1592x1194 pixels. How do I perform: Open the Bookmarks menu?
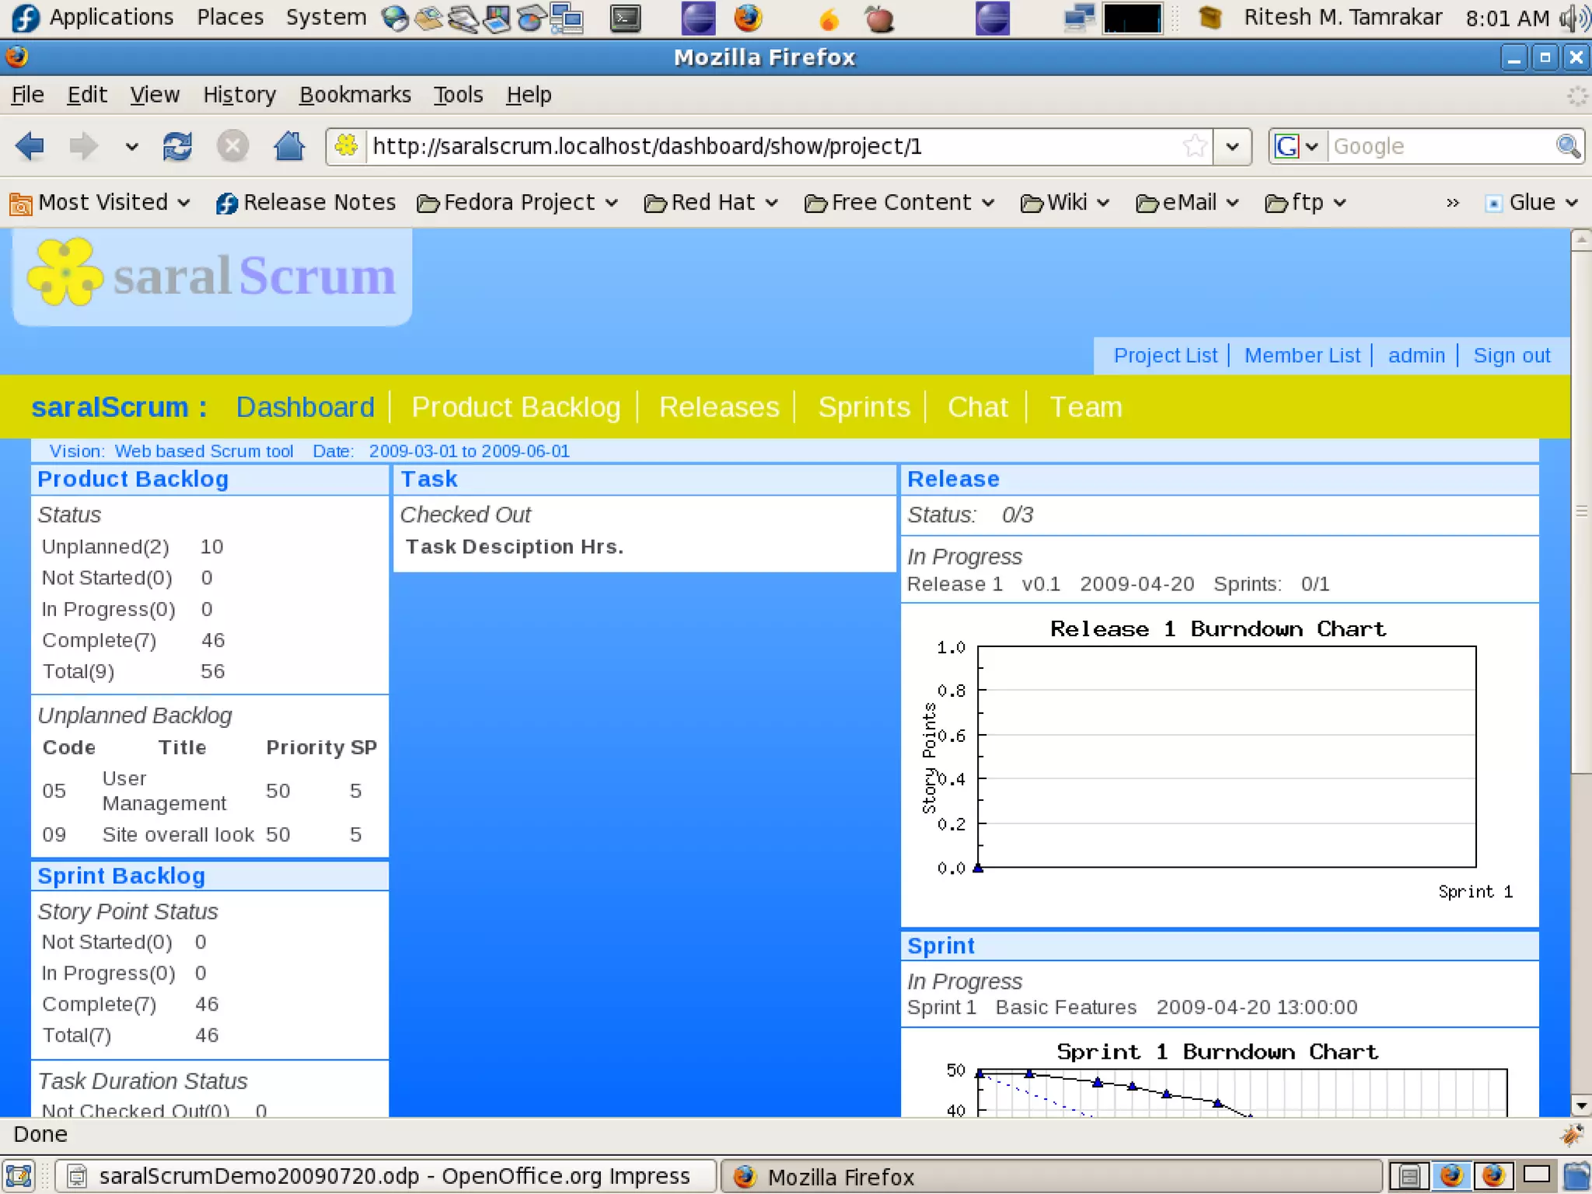coord(354,95)
